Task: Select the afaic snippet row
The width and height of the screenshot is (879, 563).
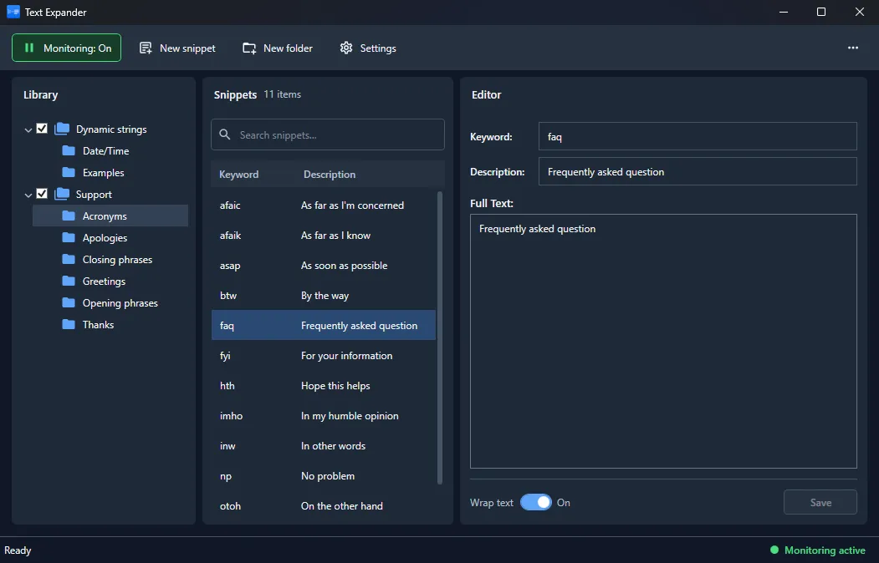Action: tap(324, 205)
